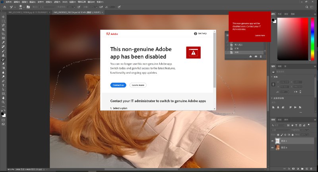Screen dimensions: 318x172
Task: Select the Lasso tool
Action: [3, 25]
